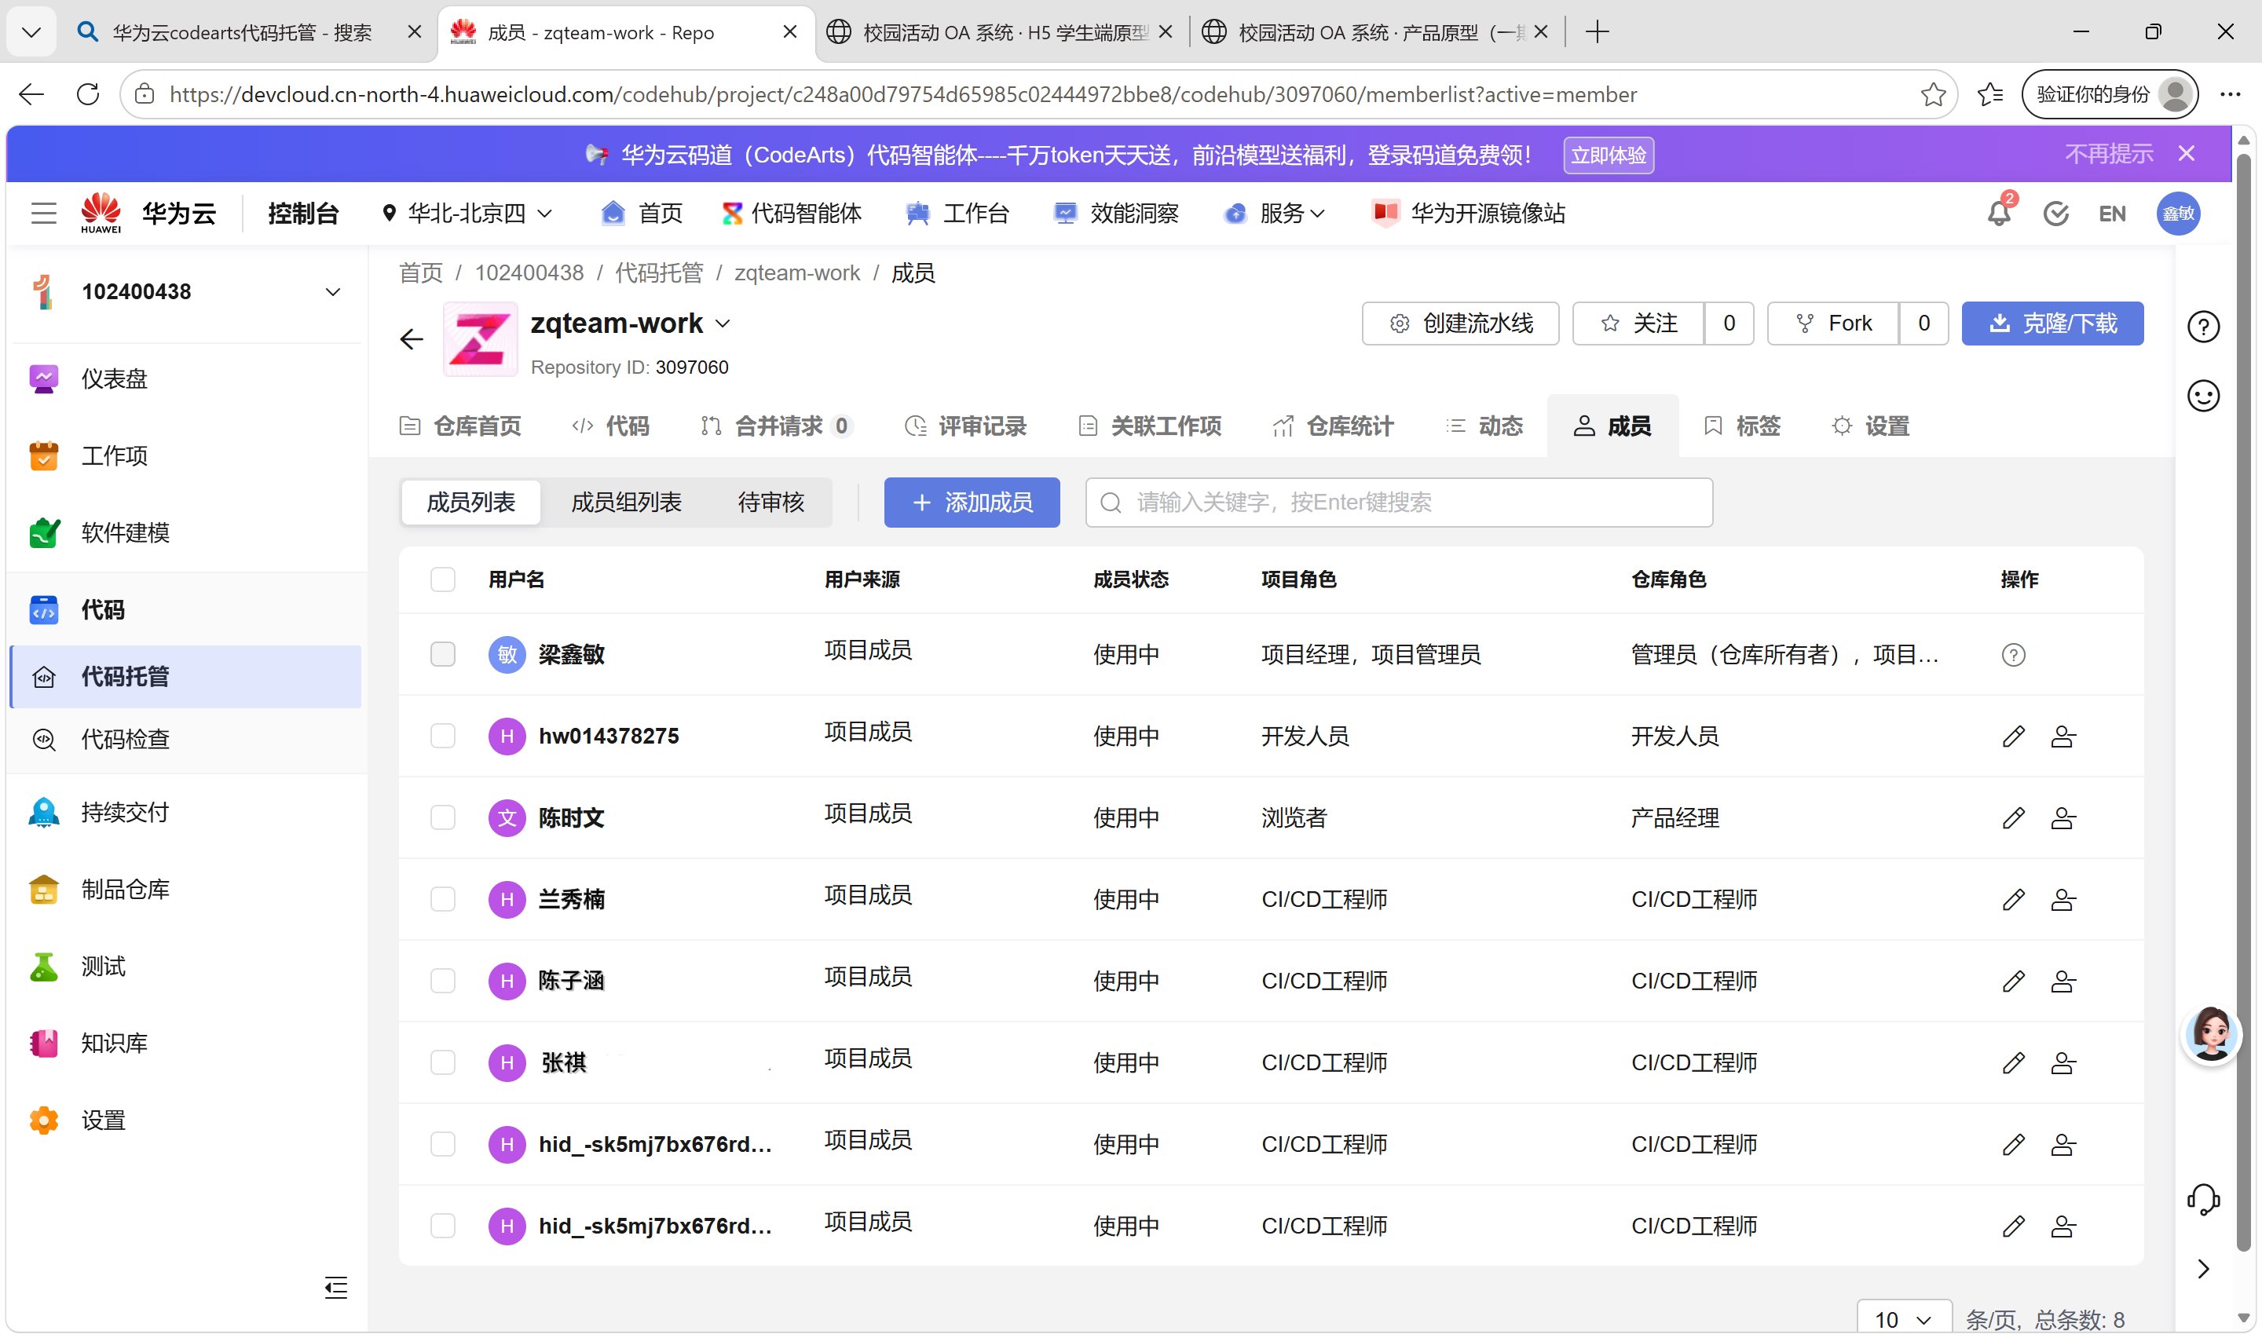The height and width of the screenshot is (1338, 2262).
Task: Click the hamburger menu next to Huawei logo
Action: pyautogui.click(x=43, y=214)
